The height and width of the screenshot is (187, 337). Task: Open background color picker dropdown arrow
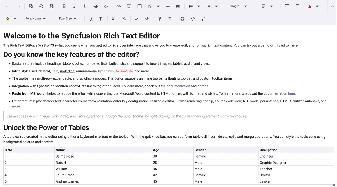click(15, 19)
